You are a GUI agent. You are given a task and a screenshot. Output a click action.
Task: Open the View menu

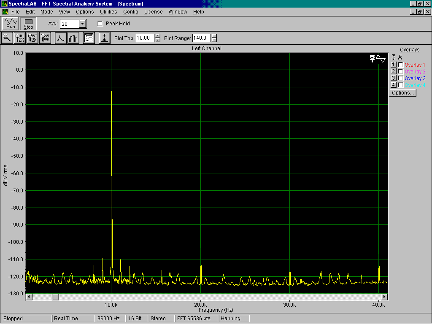pyautogui.click(x=64, y=12)
